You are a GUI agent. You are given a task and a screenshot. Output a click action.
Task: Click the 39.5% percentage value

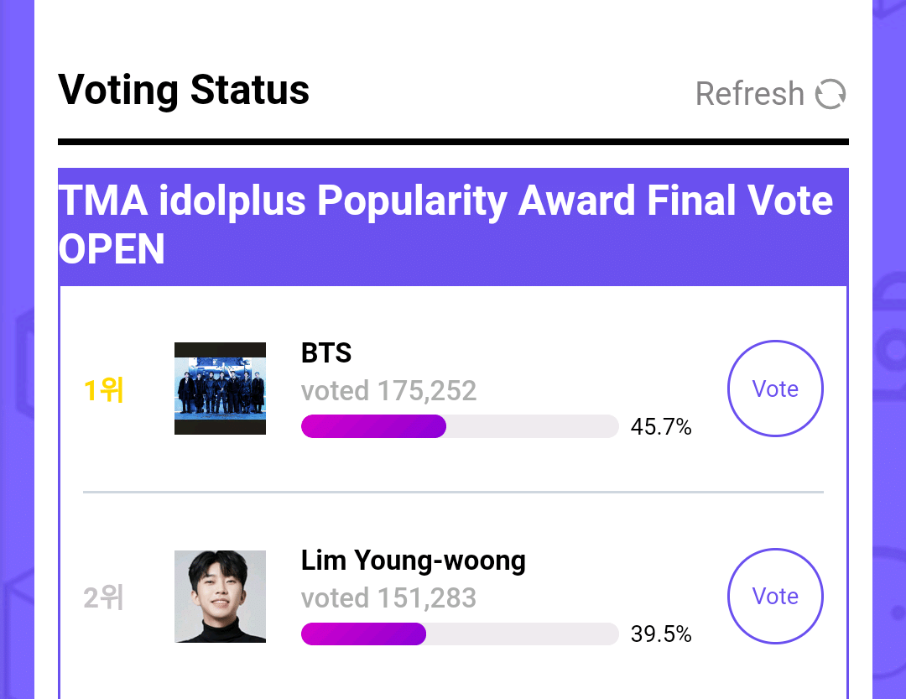click(661, 634)
